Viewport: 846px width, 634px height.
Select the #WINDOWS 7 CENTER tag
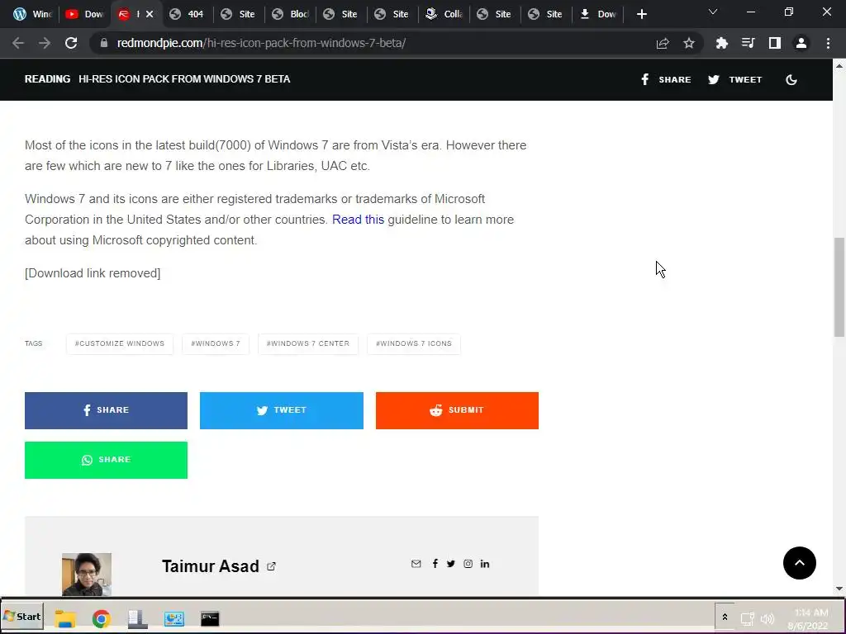pyautogui.click(x=308, y=343)
